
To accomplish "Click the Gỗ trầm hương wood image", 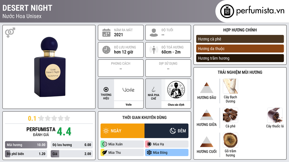I will (230, 140).
